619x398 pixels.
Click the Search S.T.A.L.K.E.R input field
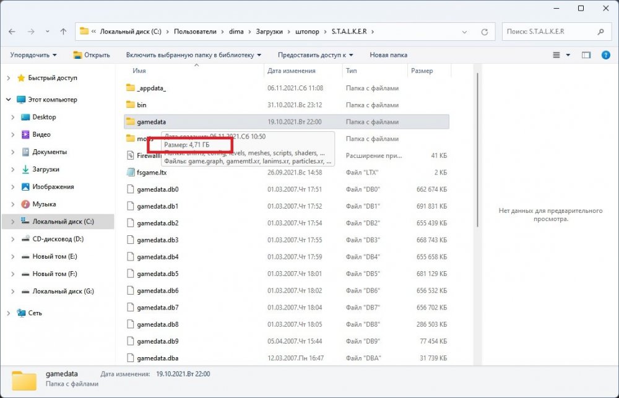(548, 31)
